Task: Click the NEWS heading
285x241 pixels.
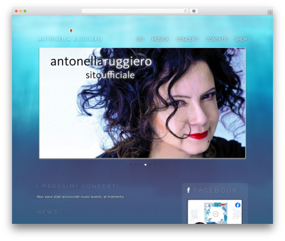Action: tap(47, 212)
